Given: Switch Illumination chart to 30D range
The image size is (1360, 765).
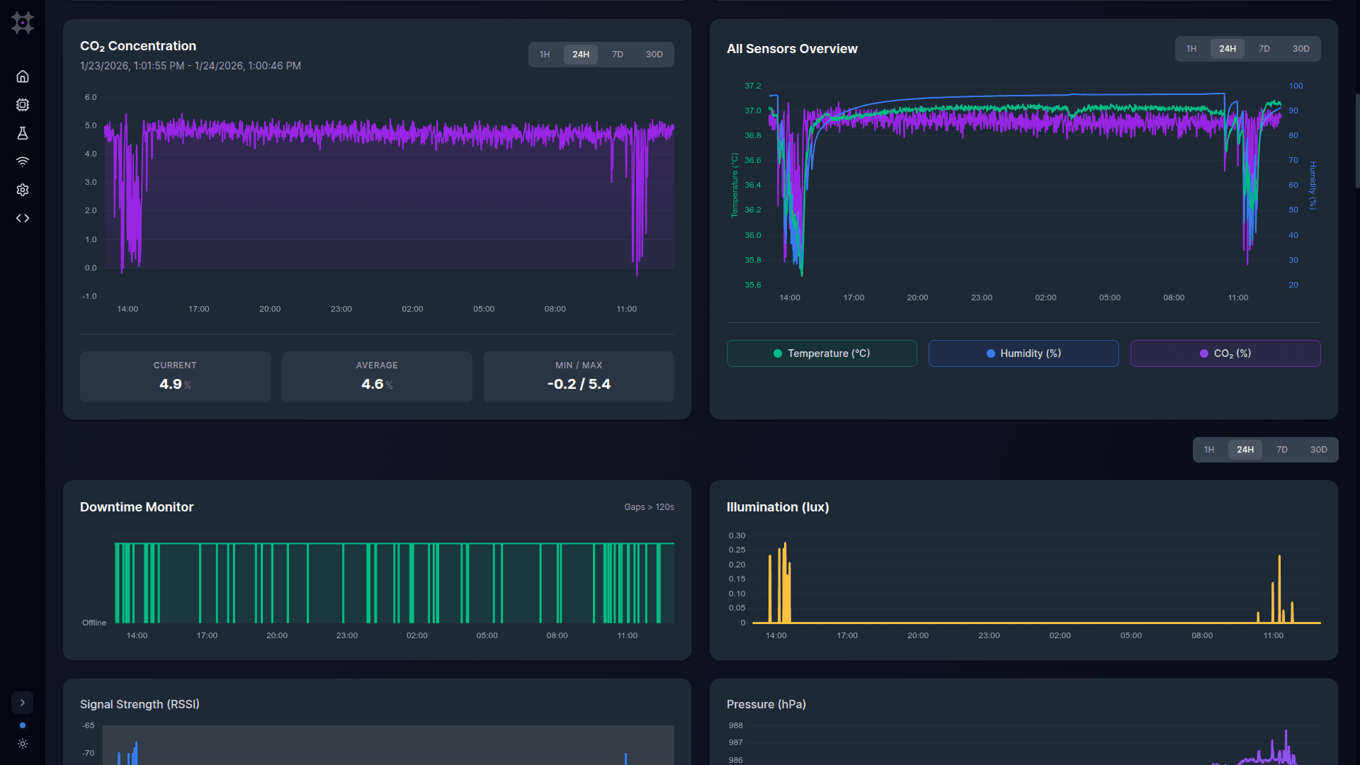Looking at the screenshot, I should (1319, 449).
